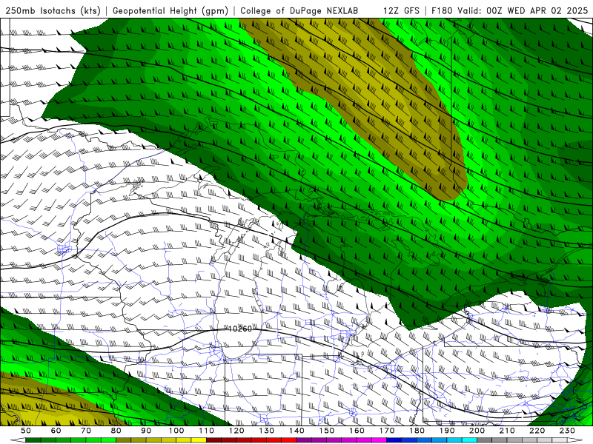The height and width of the screenshot is (444, 593).
Task: Click the '140' color scale label
Action: [296, 431]
